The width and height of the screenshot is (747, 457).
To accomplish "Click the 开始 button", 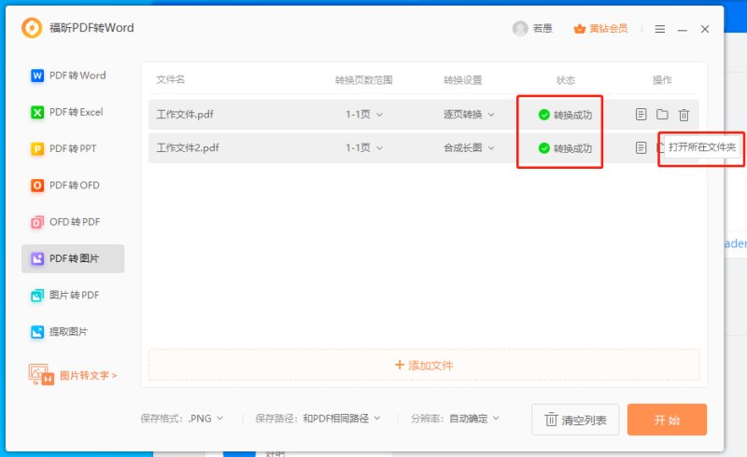I will pyautogui.click(x=667, y=420).
